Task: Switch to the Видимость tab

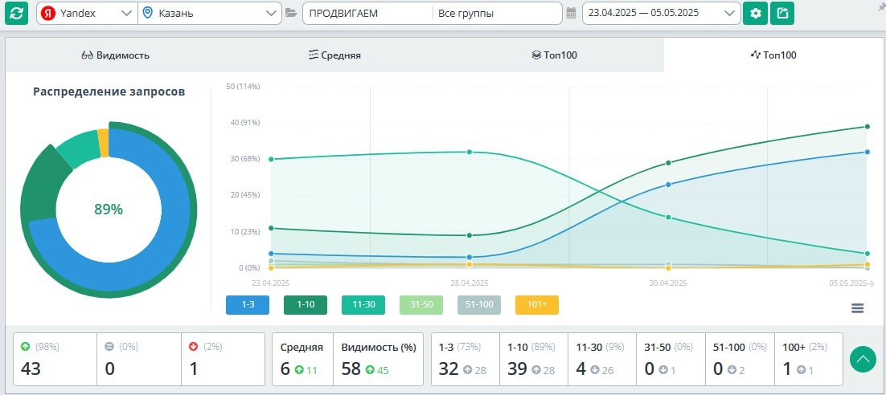Action: 115,55
